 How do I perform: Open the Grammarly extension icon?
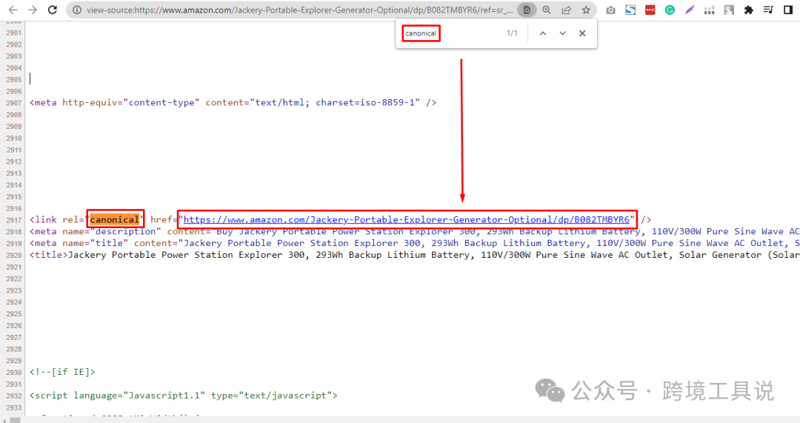tap(670, 10)
